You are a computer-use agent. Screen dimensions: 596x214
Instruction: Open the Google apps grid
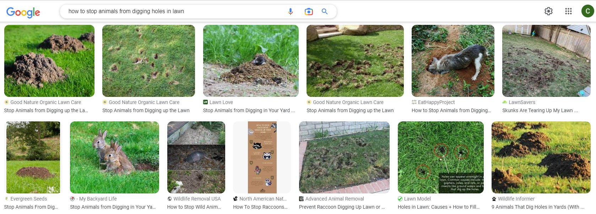coord(568,11)
